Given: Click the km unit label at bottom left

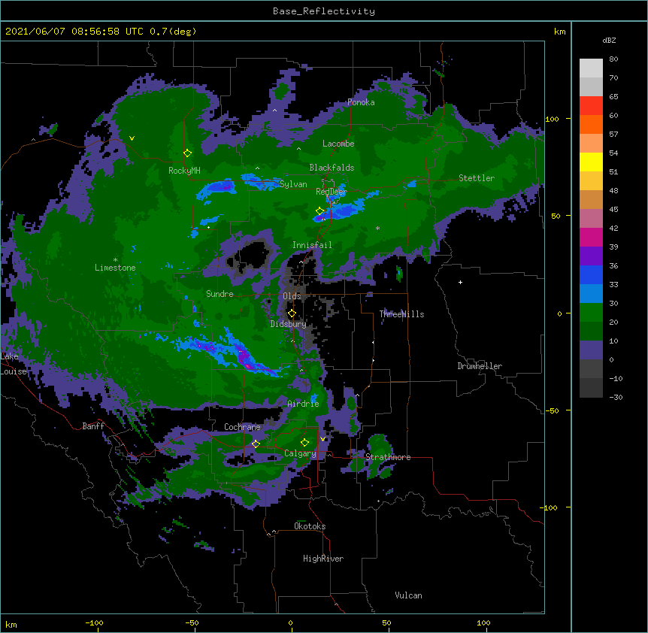Looking at the screenshot, I should click(x=11, y=624).
